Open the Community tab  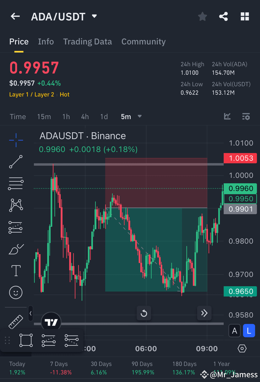point(144,42)
